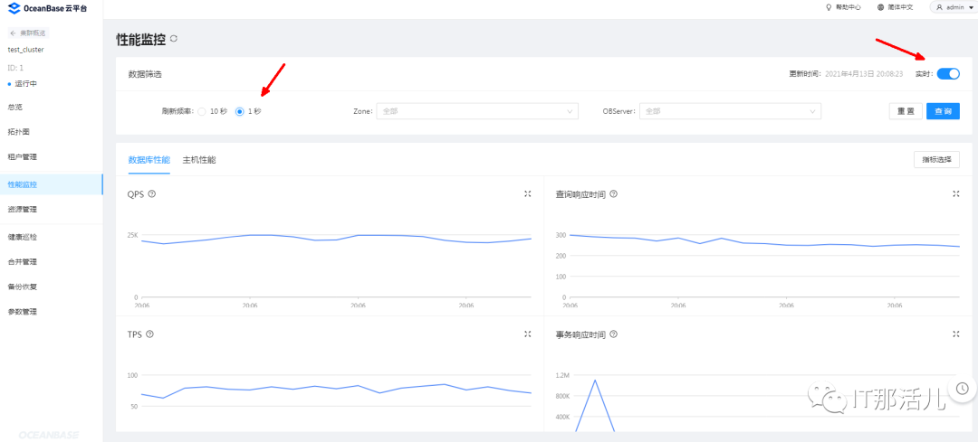Click the TPS help question-mark icon
Viewport: 978px width, 442px height.
click(150, 334)
